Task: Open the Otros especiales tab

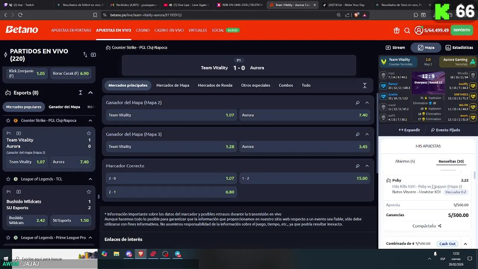Action: (255, 85)
